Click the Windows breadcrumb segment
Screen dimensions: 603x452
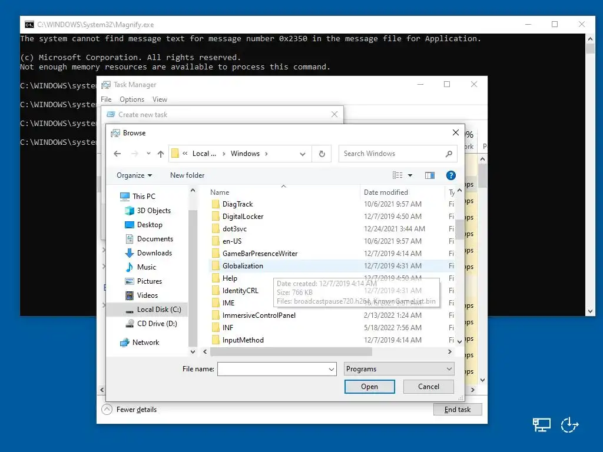245,154
